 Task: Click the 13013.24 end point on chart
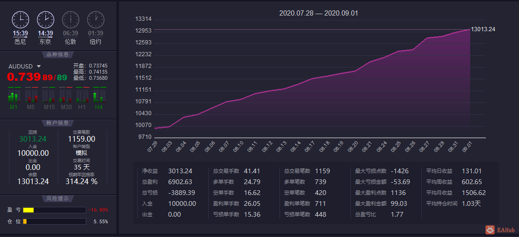(x=470, y=29)
